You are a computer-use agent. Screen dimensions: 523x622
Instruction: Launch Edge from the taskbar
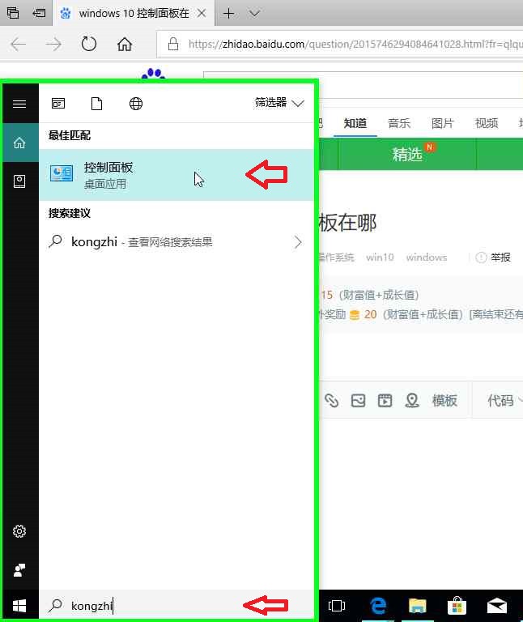click(378, 606)
